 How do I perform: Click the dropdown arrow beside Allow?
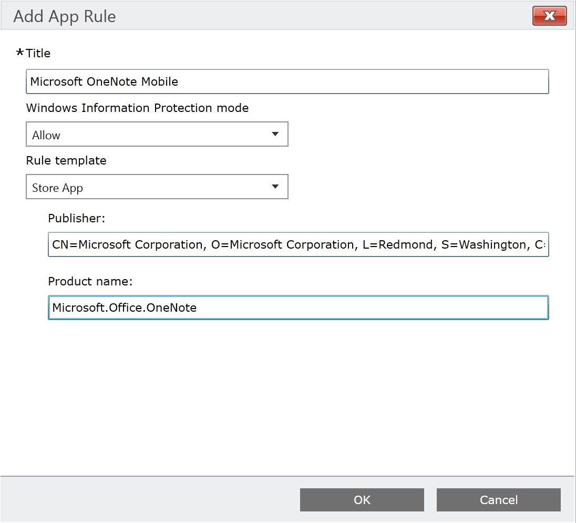275,135
